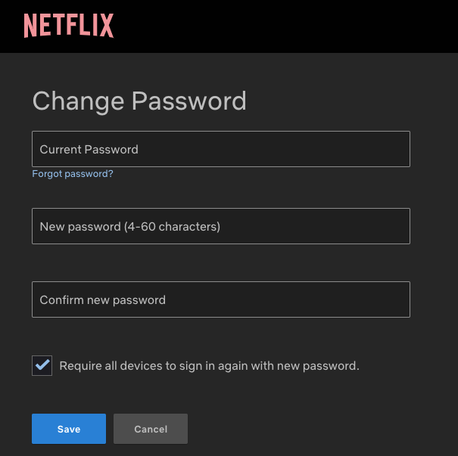Screen dimensions: 458x456
Task: Focus the Current Password field
Action: (x=220, y=149)
